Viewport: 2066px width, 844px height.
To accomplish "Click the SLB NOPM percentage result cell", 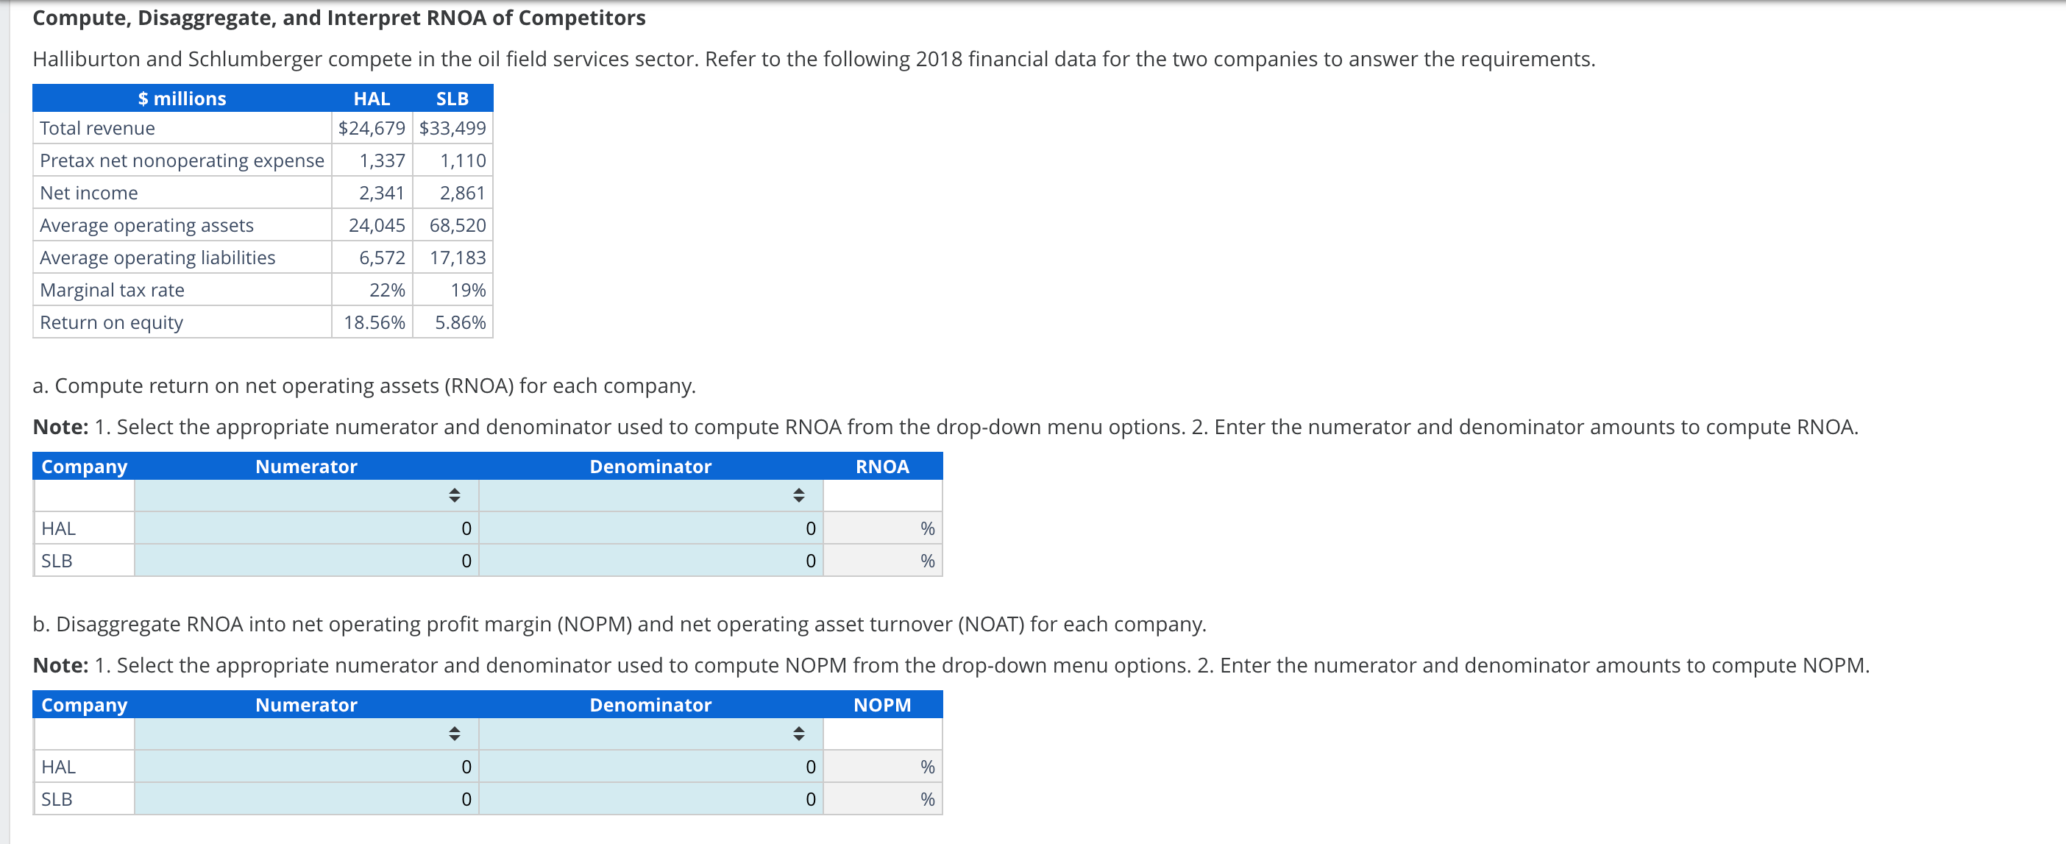I will pyautogui.click(x=882, y=798).
